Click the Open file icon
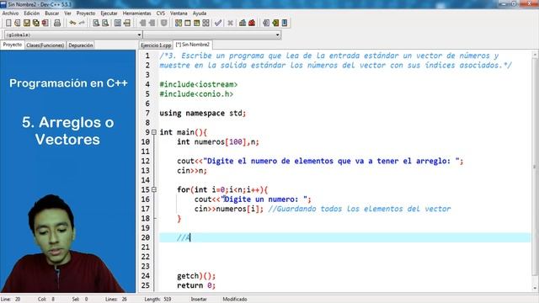539x303 pixels. 17,23
